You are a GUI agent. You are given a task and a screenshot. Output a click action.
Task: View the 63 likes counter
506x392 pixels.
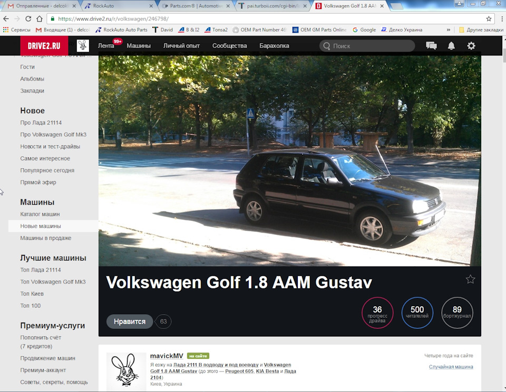tap(163, 321)
